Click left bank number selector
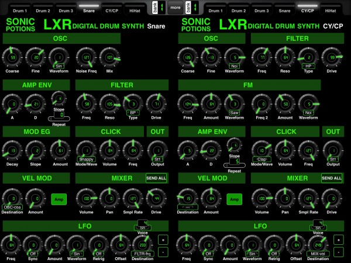This screenshot has height=263, width=351. (x=162, y=8)
